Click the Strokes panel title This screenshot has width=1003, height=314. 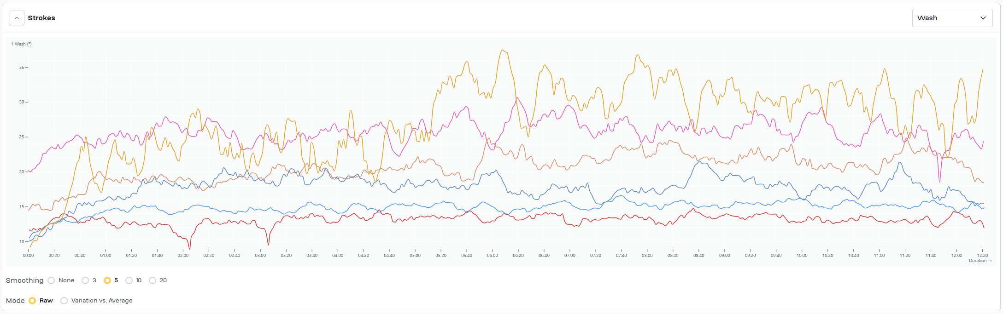coord(41,18)
